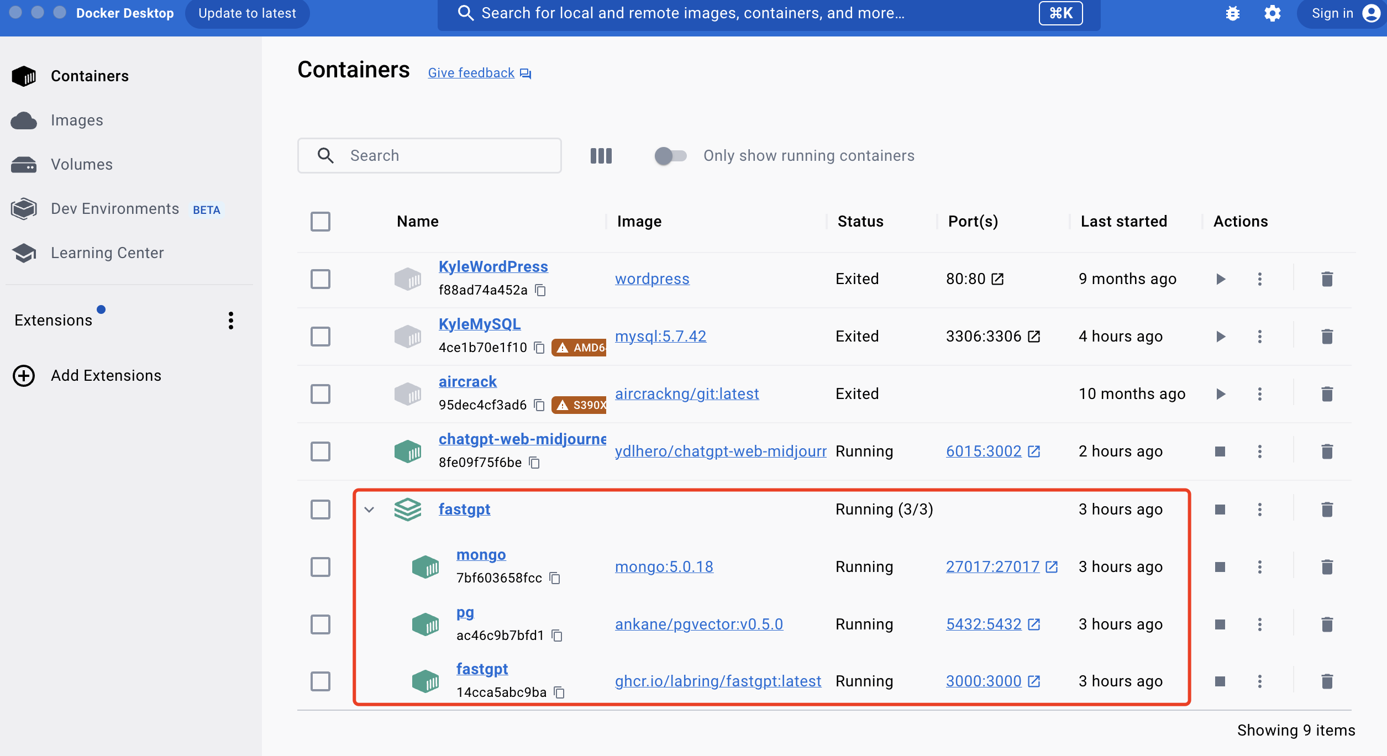Viewport: 1387px width, 756px height.
Task: Open the ankane/pgvector:v0.5.0 image link
Action: click(699, 624)
